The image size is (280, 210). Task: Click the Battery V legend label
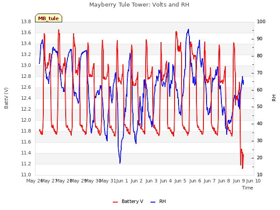pos(132,201)
